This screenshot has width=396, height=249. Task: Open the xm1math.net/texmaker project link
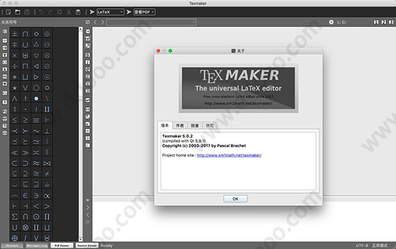tap(229, 156)
